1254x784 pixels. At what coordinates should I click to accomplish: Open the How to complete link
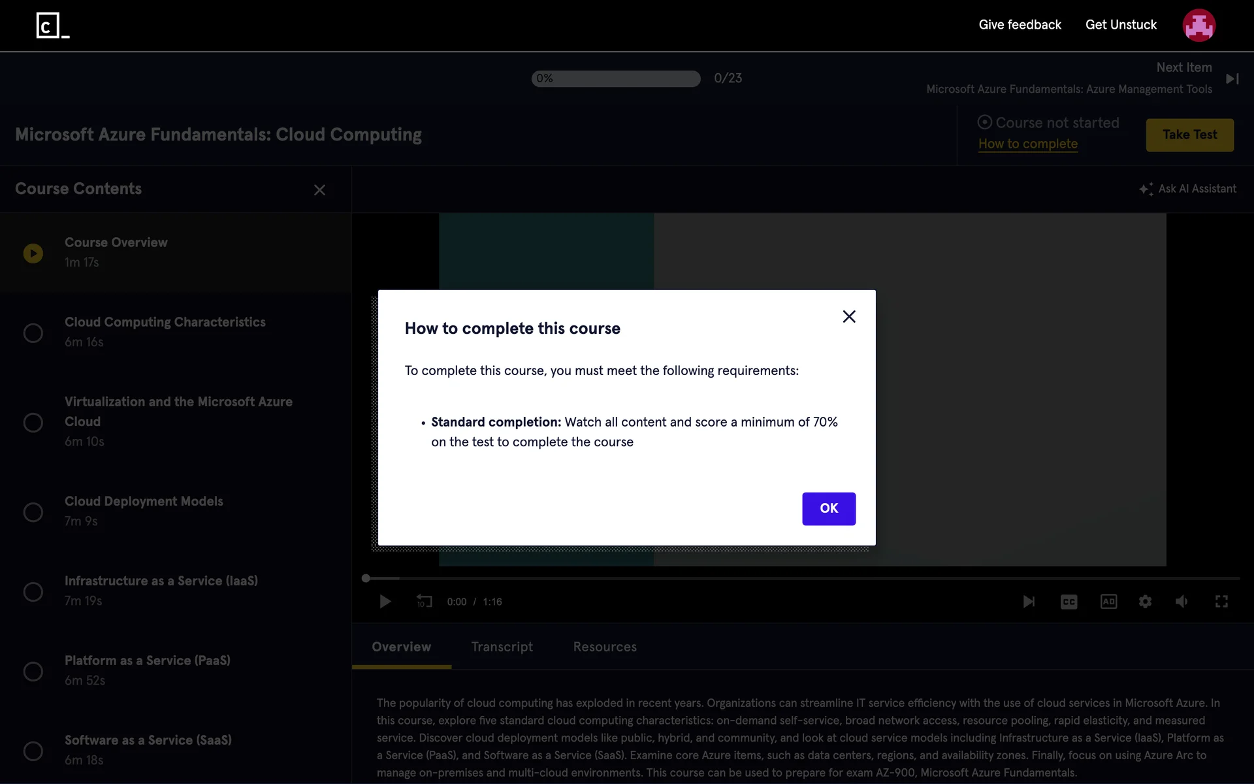point(1027,144)
